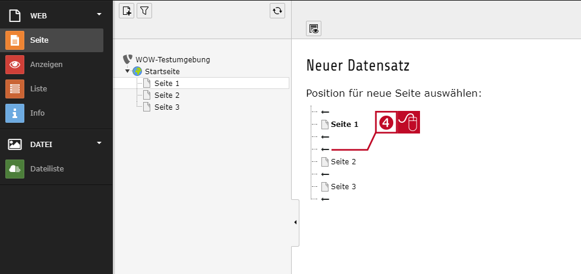
Task: Open the Seite module
Action: click(x=52, y=40)
